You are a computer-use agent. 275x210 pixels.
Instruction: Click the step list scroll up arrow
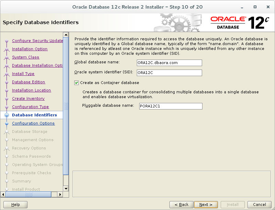[x=66, y=35]
